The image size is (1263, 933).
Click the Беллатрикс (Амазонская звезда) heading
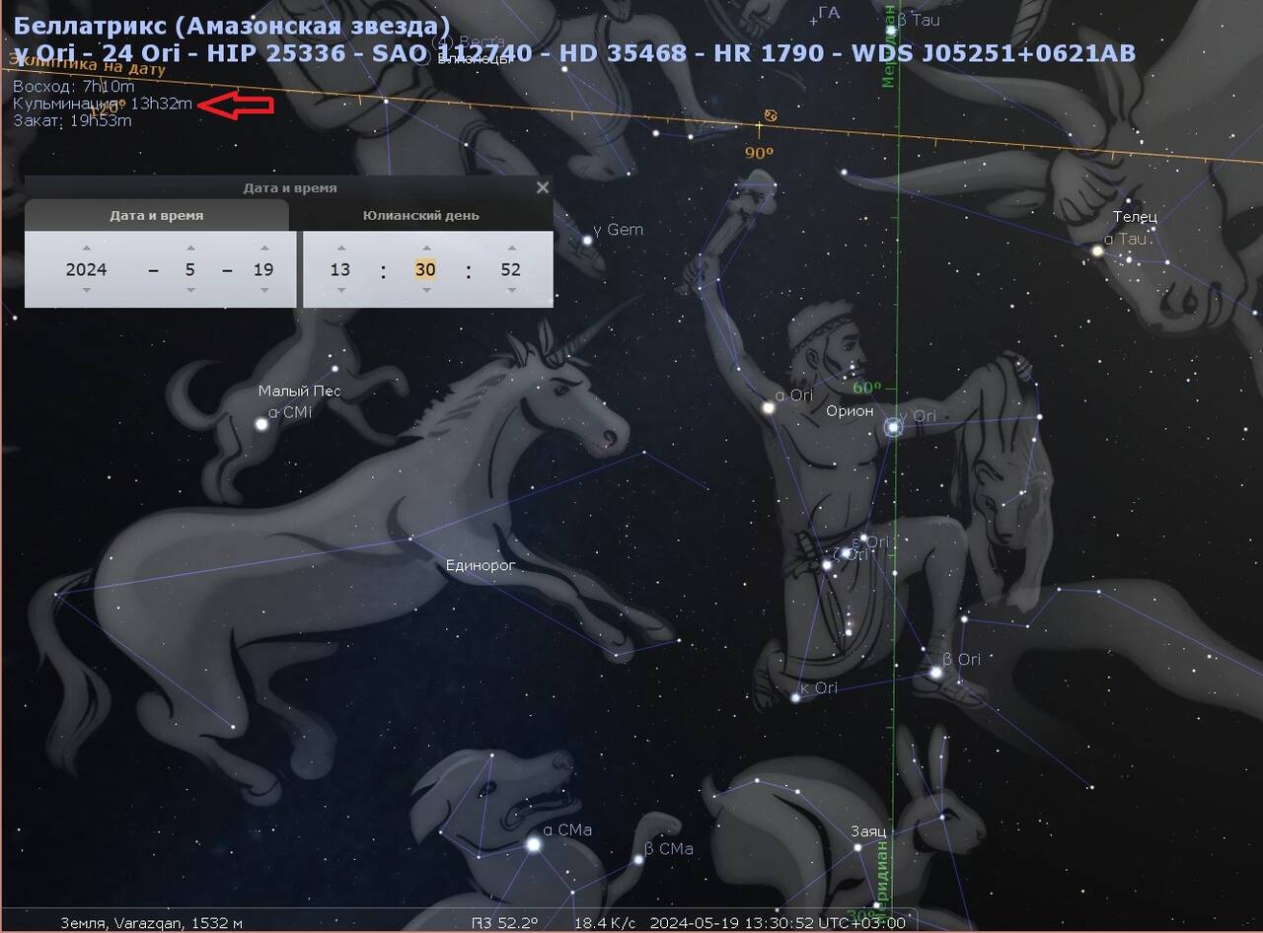pos(232,25)
